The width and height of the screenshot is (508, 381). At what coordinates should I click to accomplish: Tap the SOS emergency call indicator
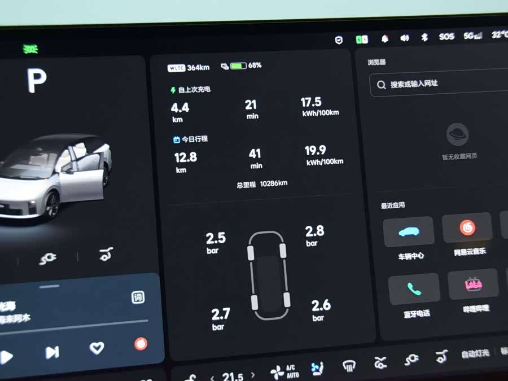(x=446, y=37)
